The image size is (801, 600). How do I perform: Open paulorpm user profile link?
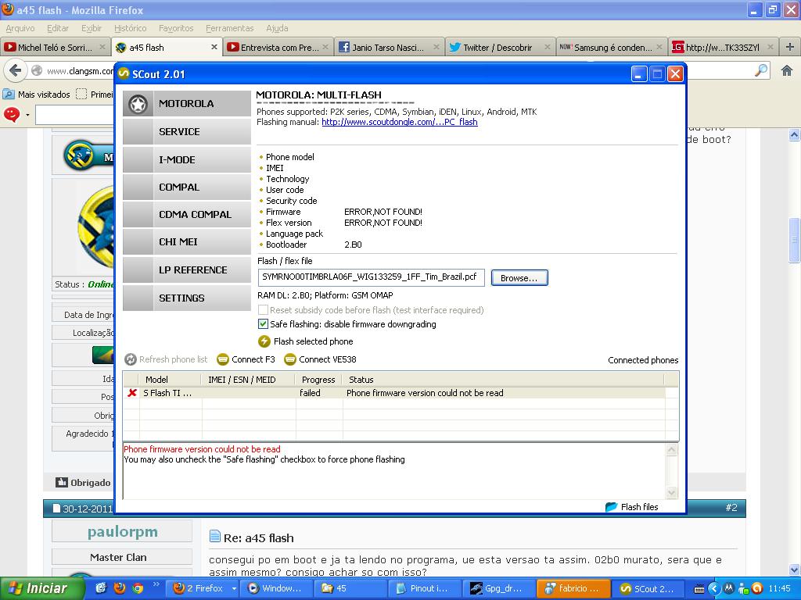[123, 531]
